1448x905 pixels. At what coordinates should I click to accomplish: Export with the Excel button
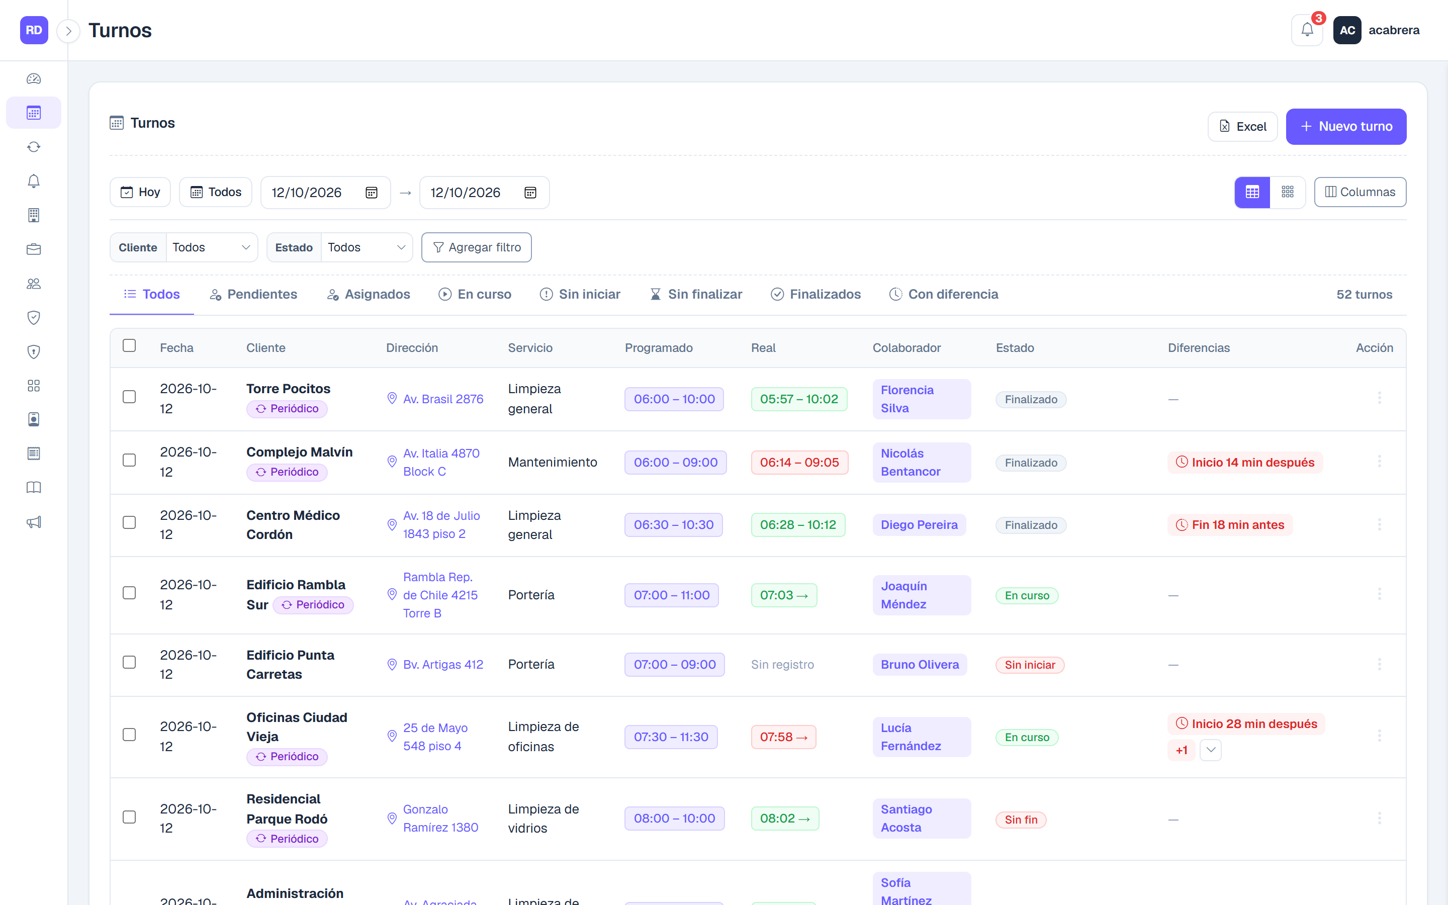(1243, 127)
